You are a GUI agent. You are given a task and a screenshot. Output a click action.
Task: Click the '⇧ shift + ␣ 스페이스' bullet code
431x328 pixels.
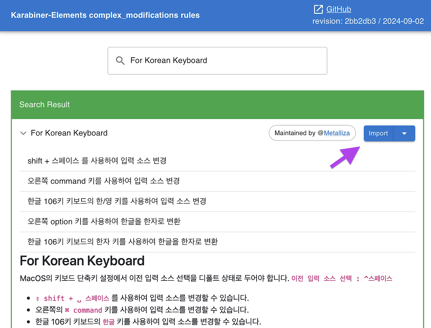[x=72, y=298]
